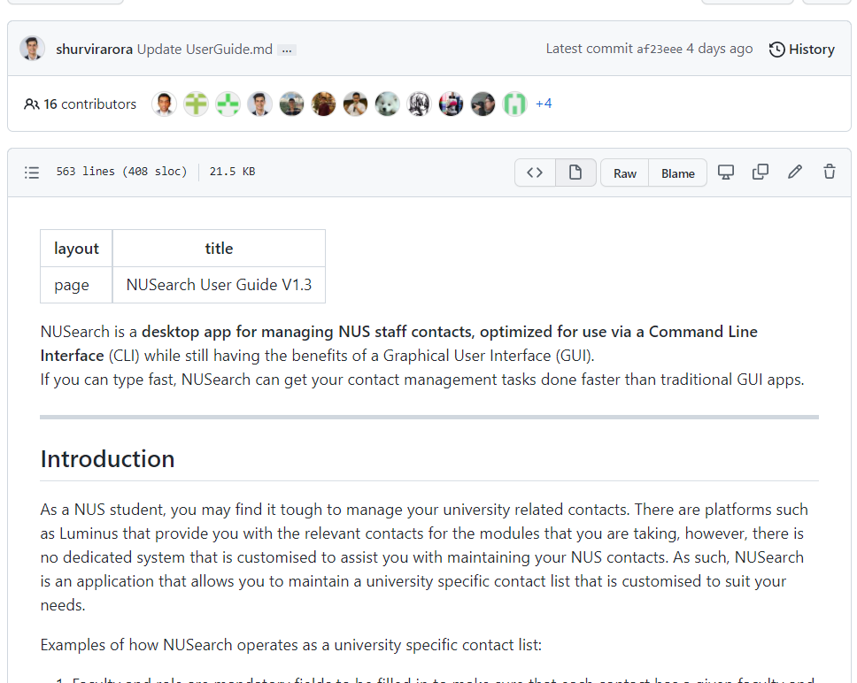Open the first contributor avatar

click(x=164, y=104)
